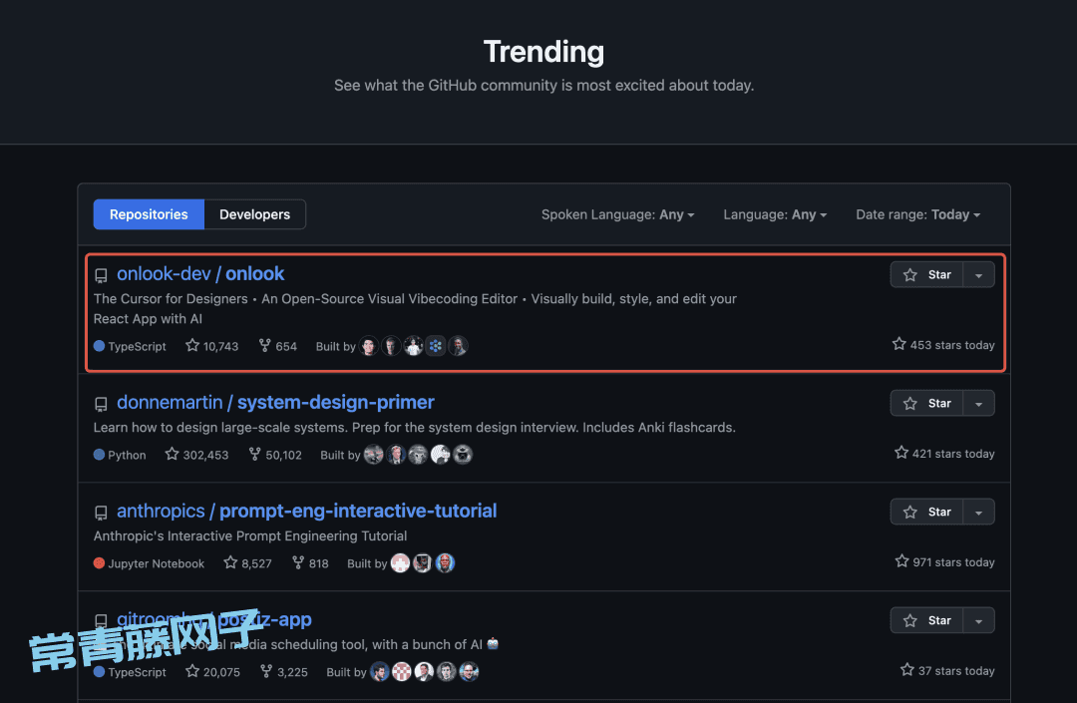Click the second Built by avatar for onlook
Screen dimensions: 1077x703
(x=391, y=346)
